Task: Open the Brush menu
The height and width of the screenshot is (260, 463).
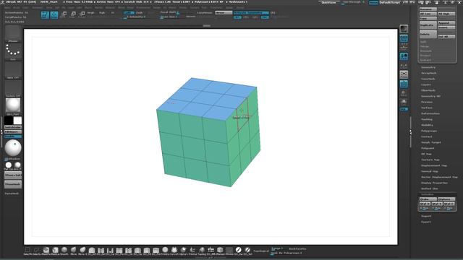Action: (x=17, y=8)
